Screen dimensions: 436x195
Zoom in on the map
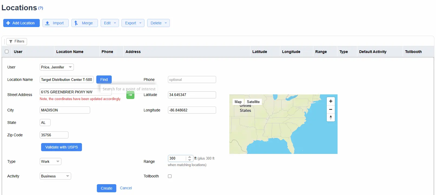point(331,101)
